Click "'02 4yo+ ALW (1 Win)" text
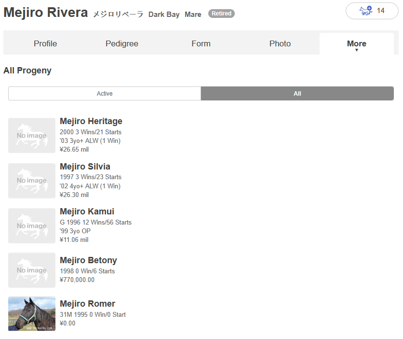The image size is (403, 339). click(90, 186)
